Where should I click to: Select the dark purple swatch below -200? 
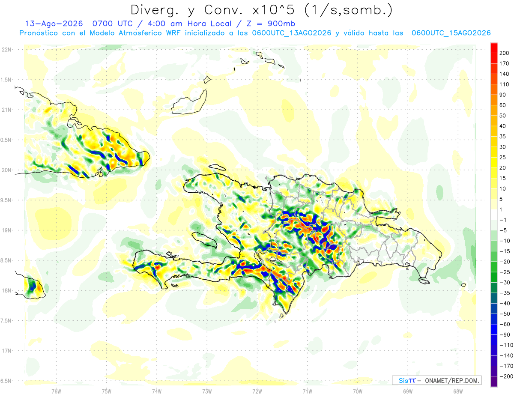(x=494, y=381)
